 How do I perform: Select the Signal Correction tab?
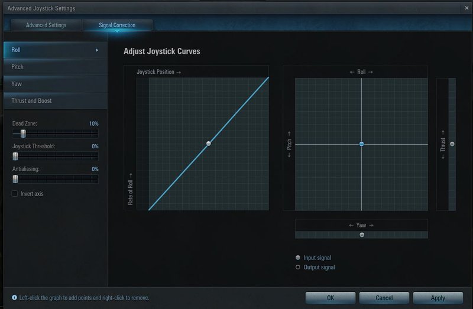click(117, 25)
